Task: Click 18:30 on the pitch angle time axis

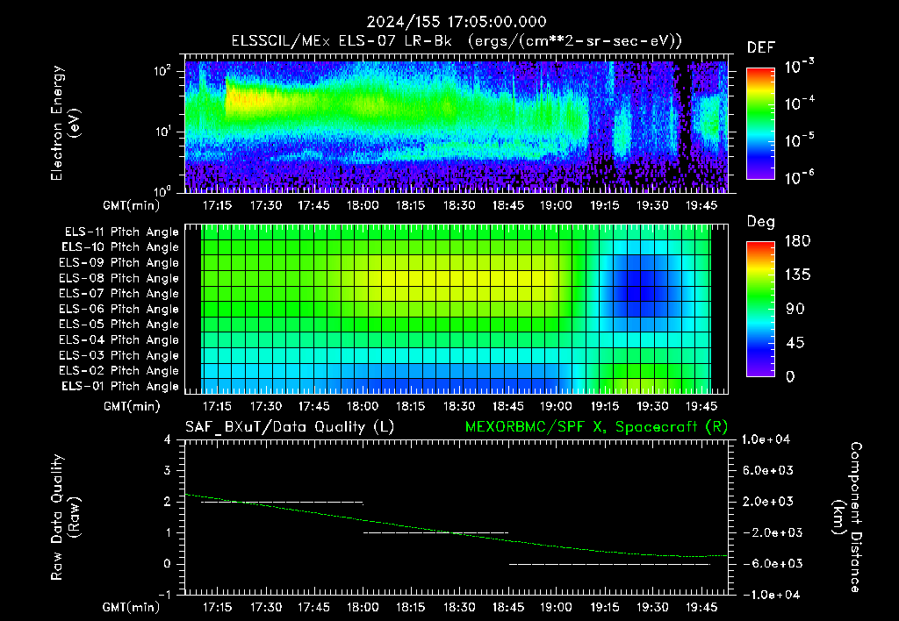Action: (459, 406)
